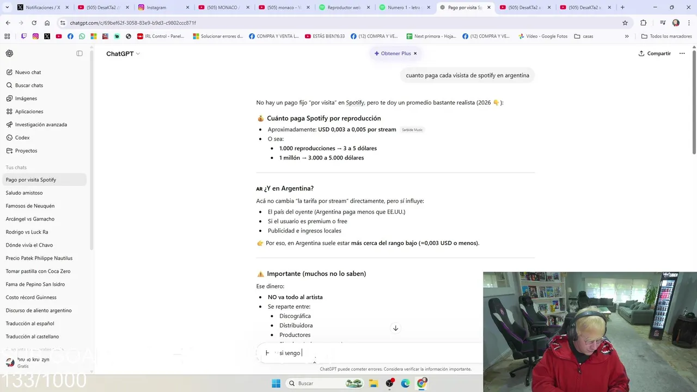Screen dimensions: 697x392
Task: Open a new browser tab
Action: (x=622, y=8)
